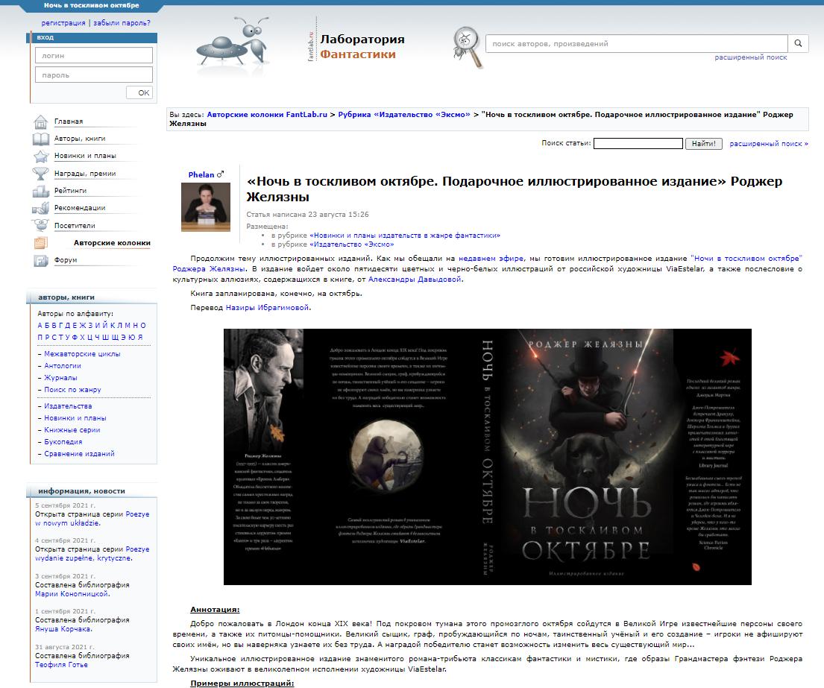This screenshot has height=688, width=824.
Task: Click the F icon beside Форум
Action: [x=40, y=260]
